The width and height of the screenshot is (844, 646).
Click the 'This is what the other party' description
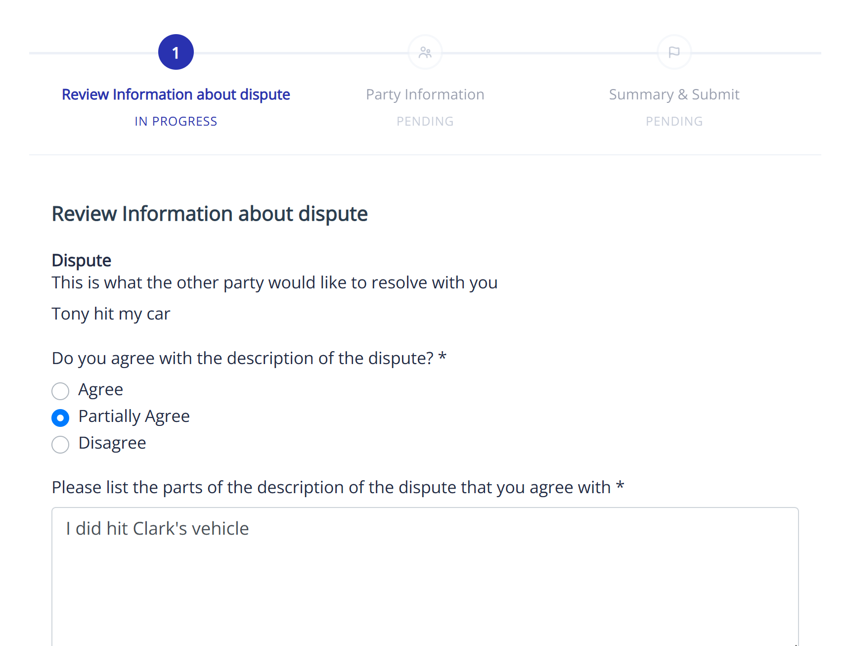point(274,282)
